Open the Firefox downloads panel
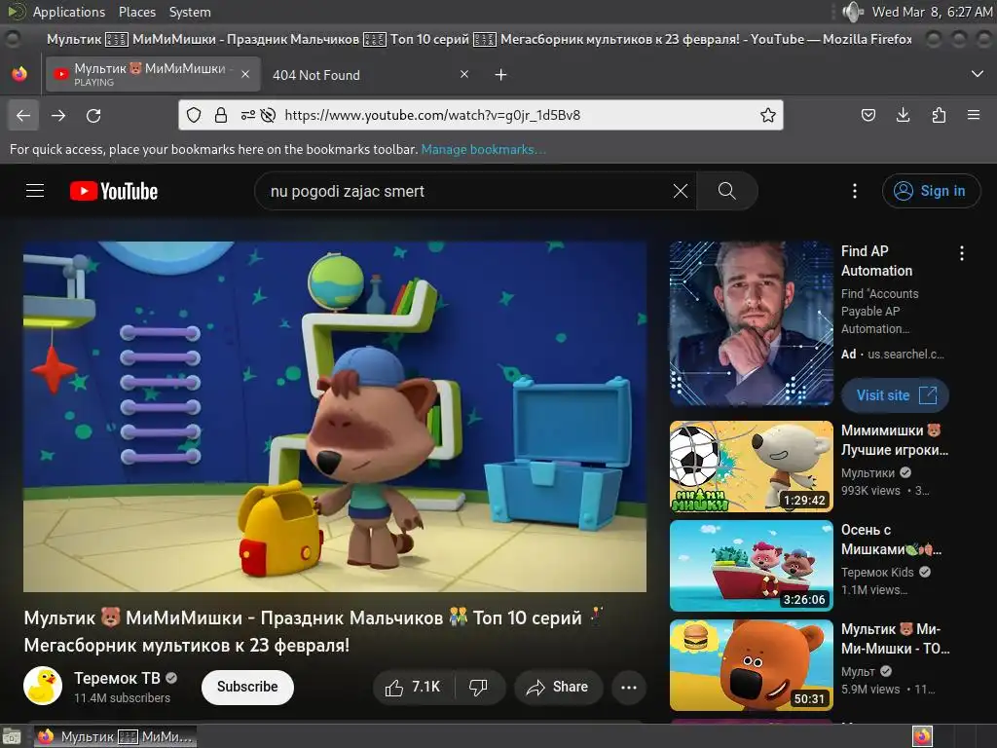The width and height of the screenshot is (997, 748). [x=903, y=115]
